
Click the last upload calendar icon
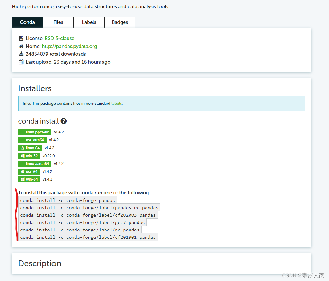click(21, 62)
